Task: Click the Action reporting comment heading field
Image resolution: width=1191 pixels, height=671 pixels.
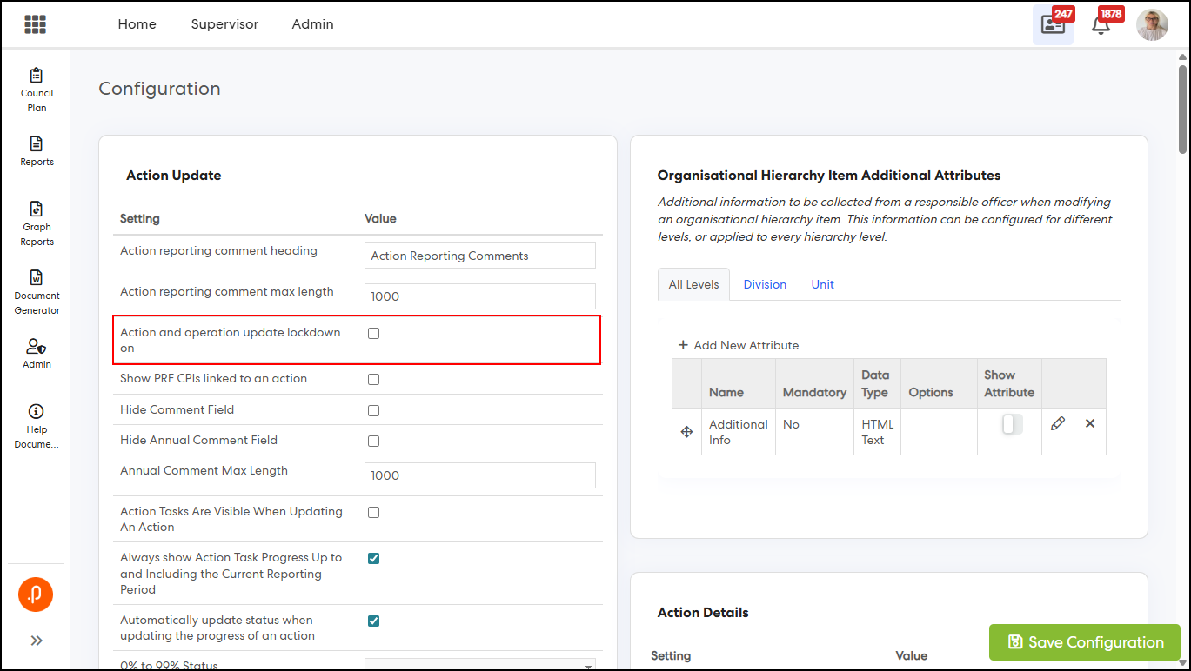Action: pyautogui.click(x=479, y=256)
